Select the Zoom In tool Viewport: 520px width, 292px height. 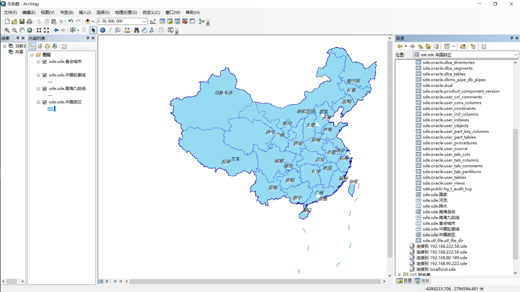tap(7, 30)
